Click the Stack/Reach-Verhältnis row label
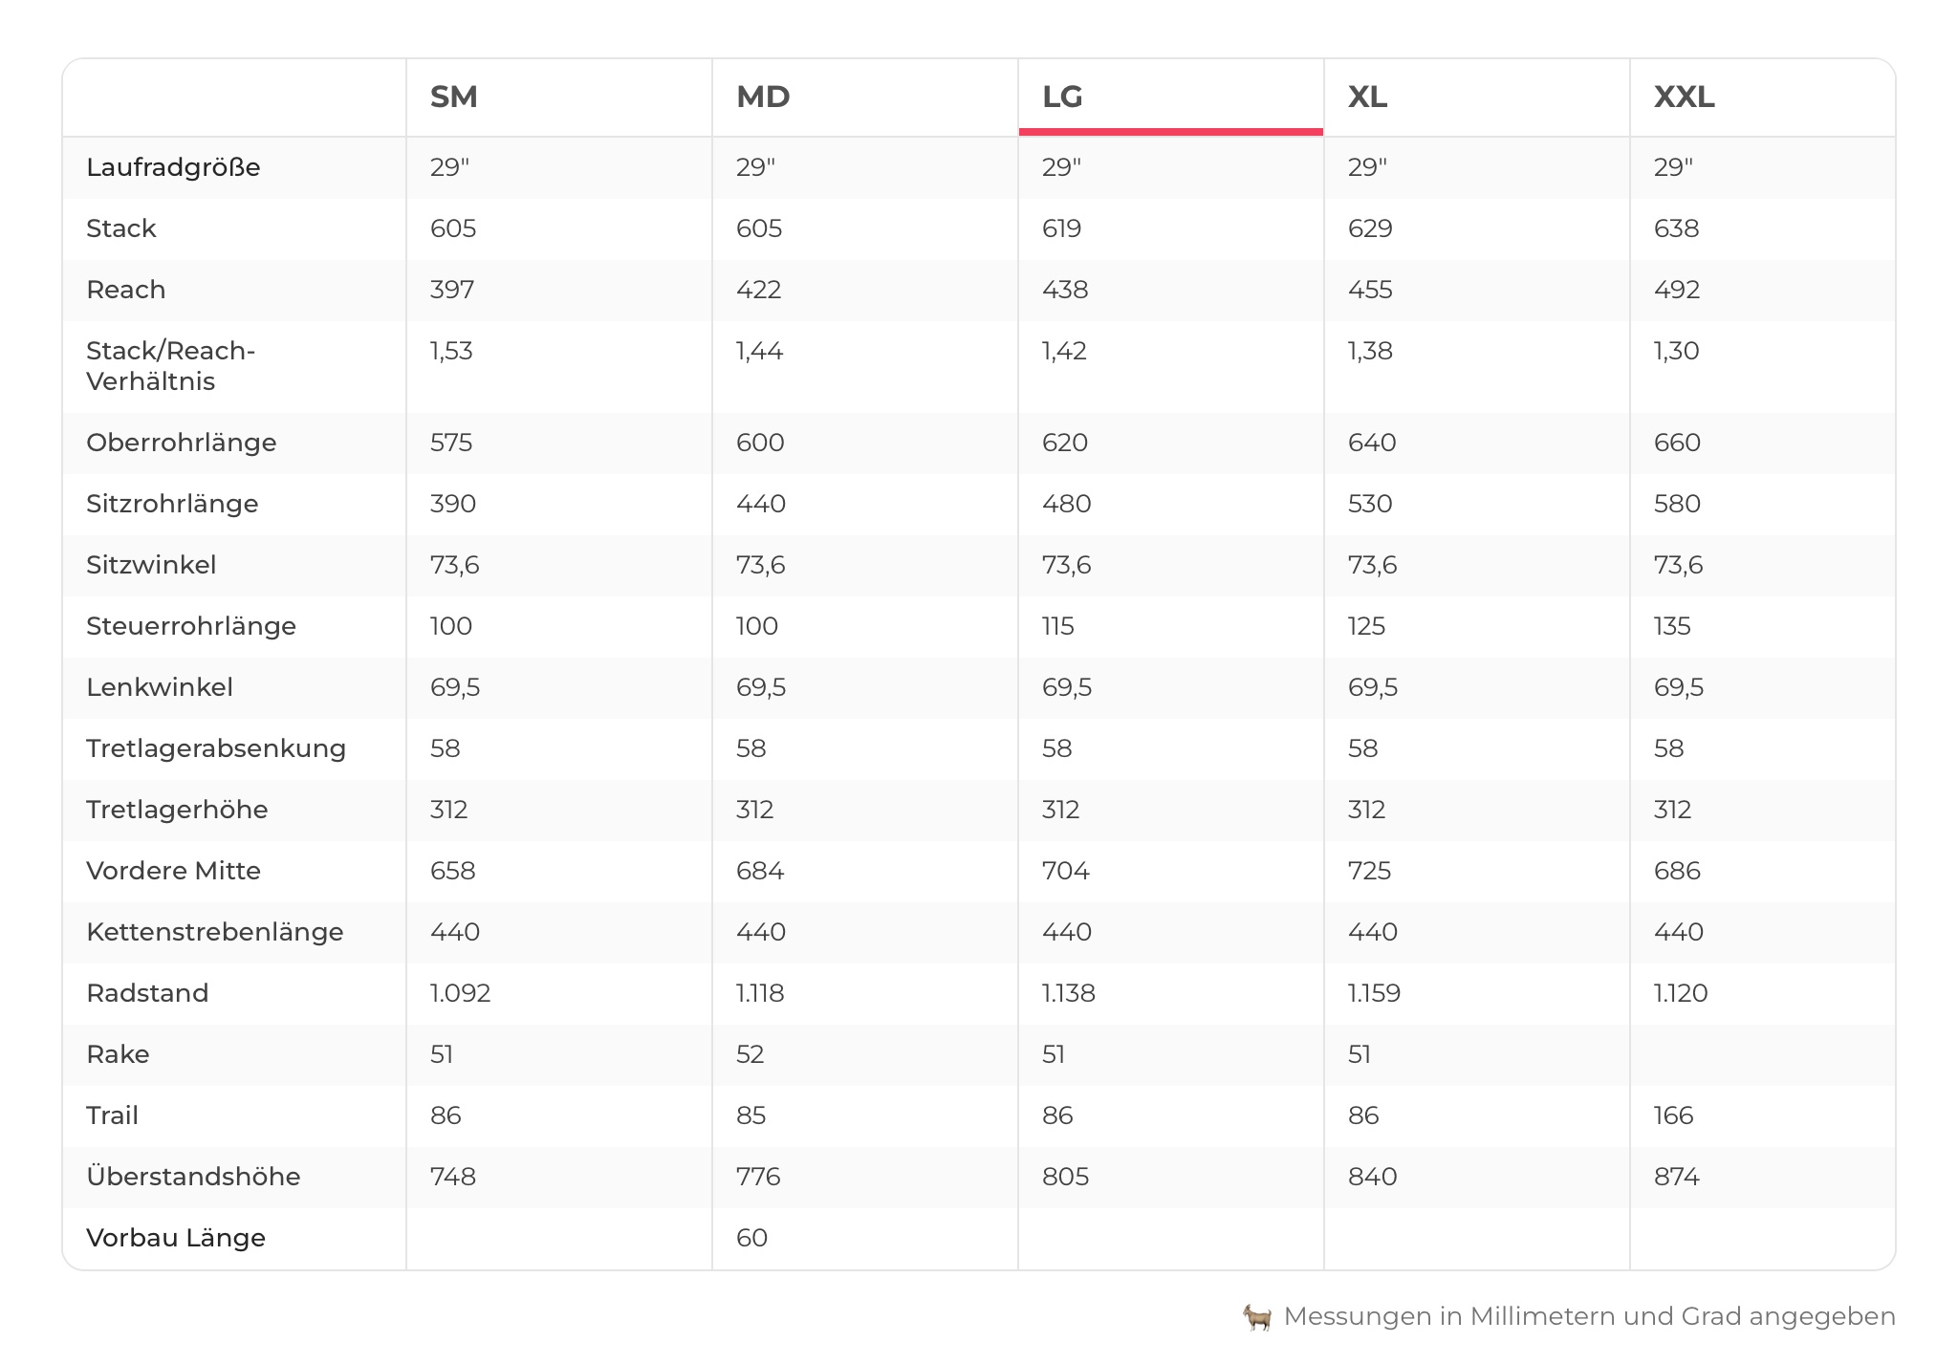The image size is (1958, 1364). [x=170, y=366]
